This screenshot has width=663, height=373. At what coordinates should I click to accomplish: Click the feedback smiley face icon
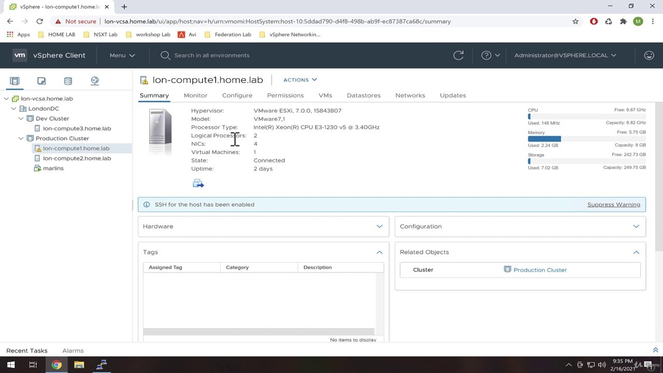[x=649, y=55]
